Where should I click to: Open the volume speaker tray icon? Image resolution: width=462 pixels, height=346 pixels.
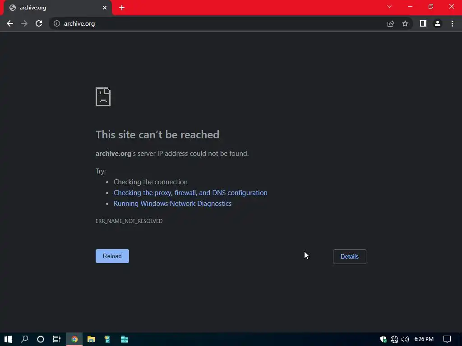click(x=405, y=339)
